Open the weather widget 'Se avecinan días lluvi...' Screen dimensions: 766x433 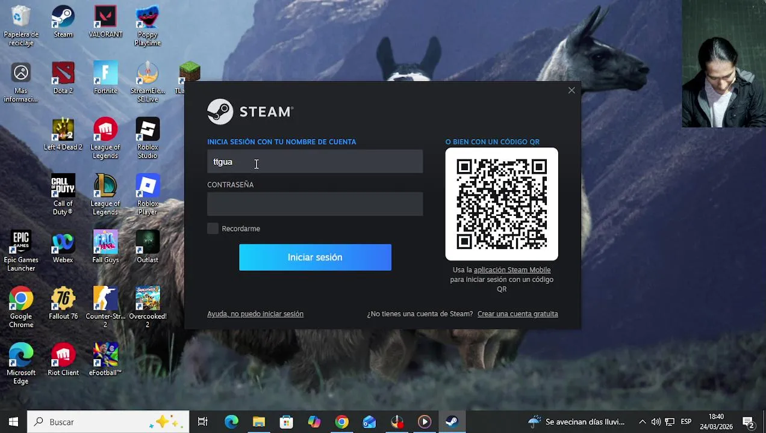click(x=576, y=422)
